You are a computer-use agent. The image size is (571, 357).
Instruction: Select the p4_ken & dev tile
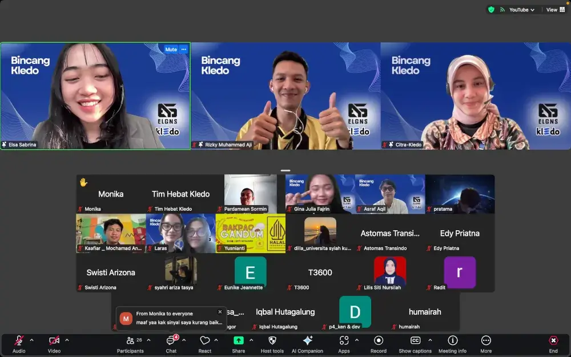[x=355, y=312]
